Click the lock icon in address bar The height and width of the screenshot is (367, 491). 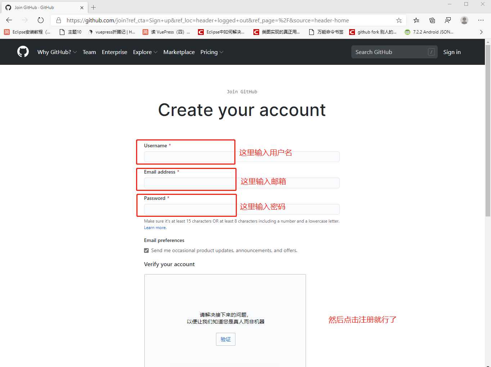point(59,20)
